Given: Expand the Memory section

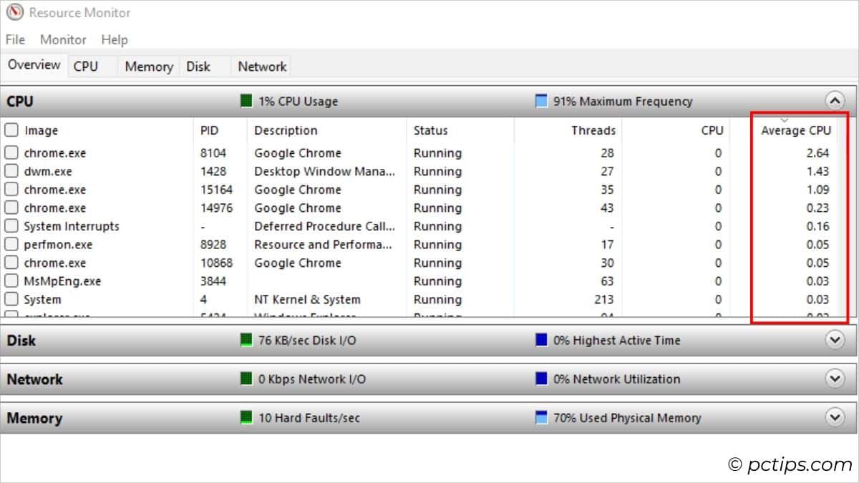Looking at the screenshot, I should (834, 417).
